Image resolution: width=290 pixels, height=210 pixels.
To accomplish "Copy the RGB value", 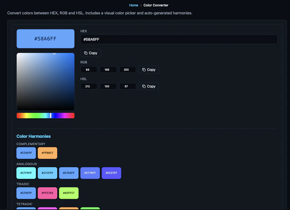I will [x=149, y=70].
